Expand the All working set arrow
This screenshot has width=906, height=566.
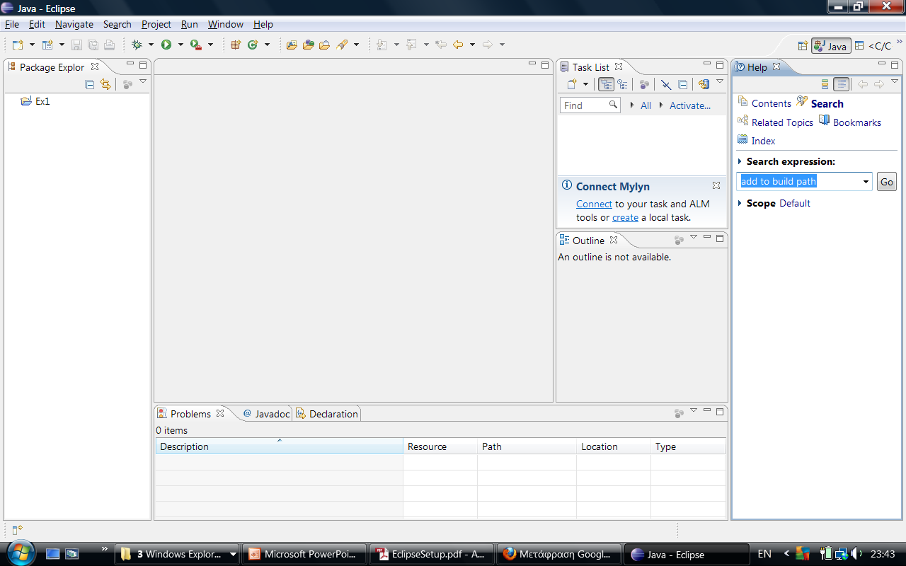632,105
